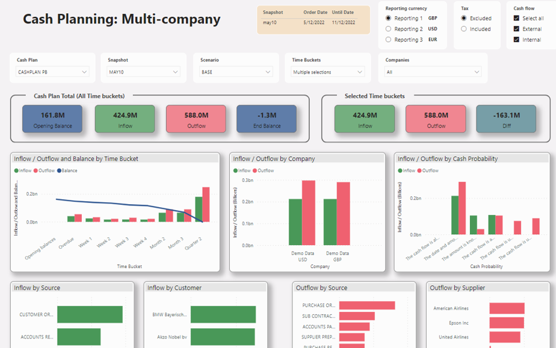Expand the Time Buckets multiple selections dropdown
The height and width of the screenshot is (348, 556).
point(327,72)
